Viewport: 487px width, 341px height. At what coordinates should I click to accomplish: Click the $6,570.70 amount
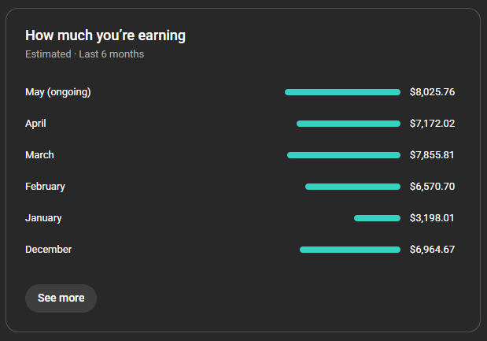pyautogui.click(x=433, y=187)
